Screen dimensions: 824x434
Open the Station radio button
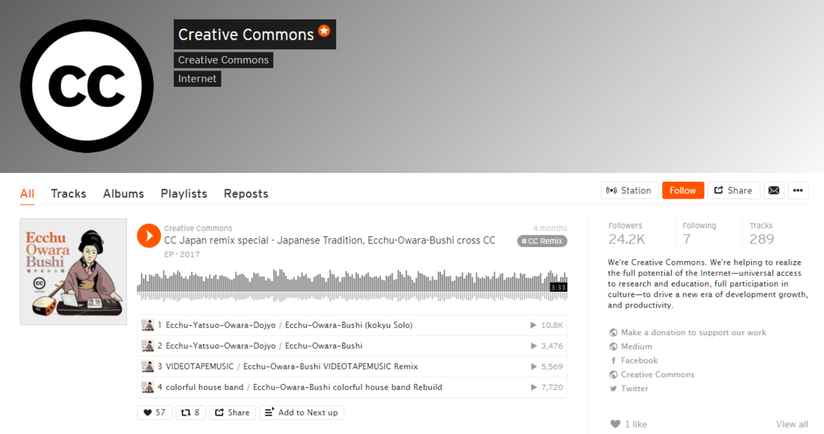(x=629, y=191)
